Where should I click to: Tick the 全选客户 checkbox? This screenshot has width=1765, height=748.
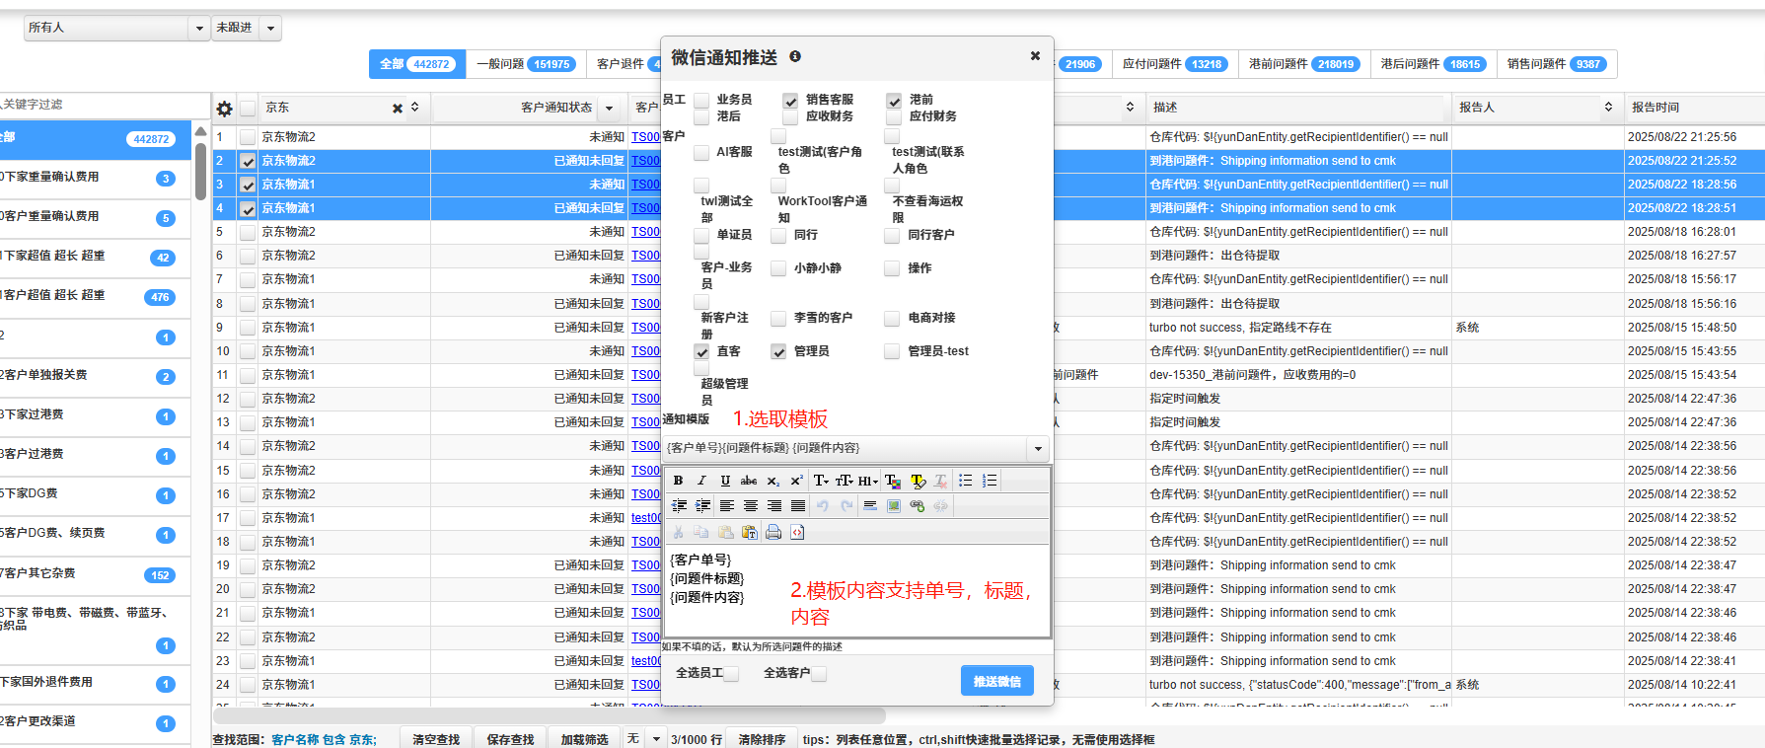[x=819, y=674]
